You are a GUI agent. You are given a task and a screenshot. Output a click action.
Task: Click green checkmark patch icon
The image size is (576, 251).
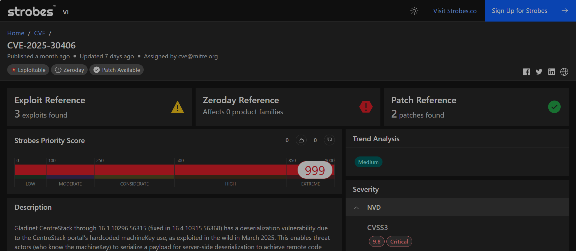click(554, 107)
